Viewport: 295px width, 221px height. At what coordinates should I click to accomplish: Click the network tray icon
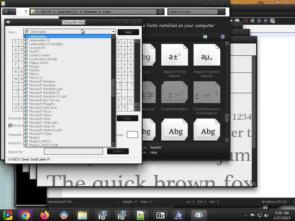pos(260,215)
